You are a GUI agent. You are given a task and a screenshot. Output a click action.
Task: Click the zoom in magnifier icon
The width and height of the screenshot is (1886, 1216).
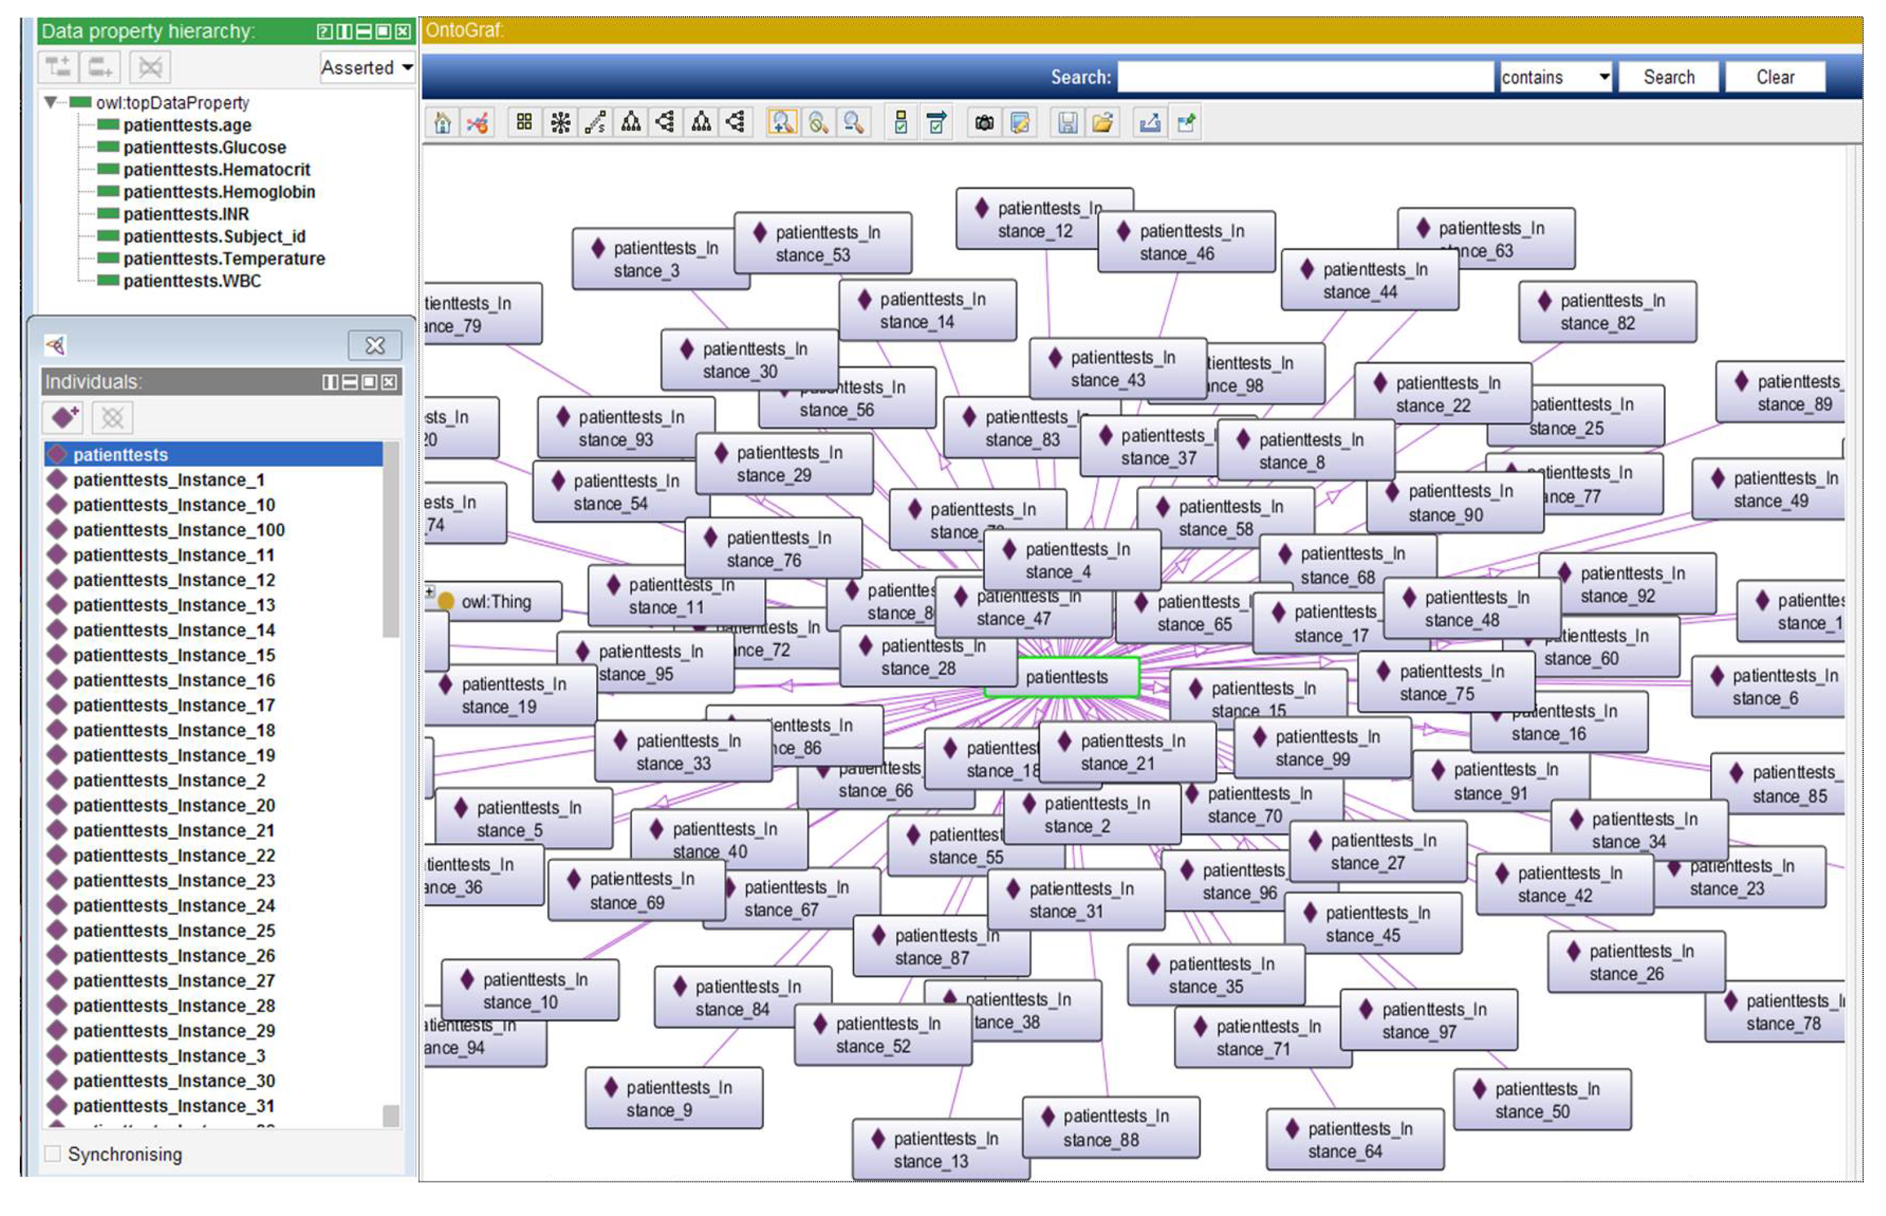[782, 123]
